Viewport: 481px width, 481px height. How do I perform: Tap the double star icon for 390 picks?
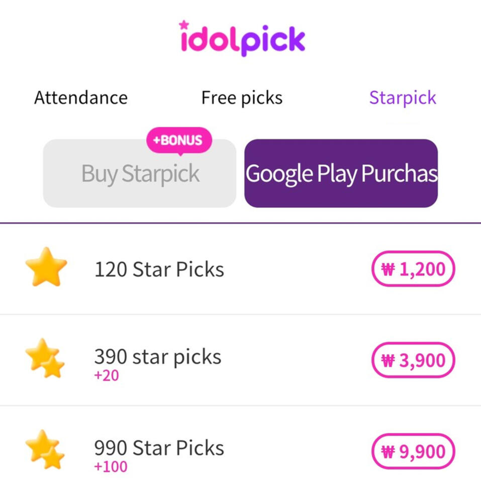pyautogui.click(x=45, y=358)
